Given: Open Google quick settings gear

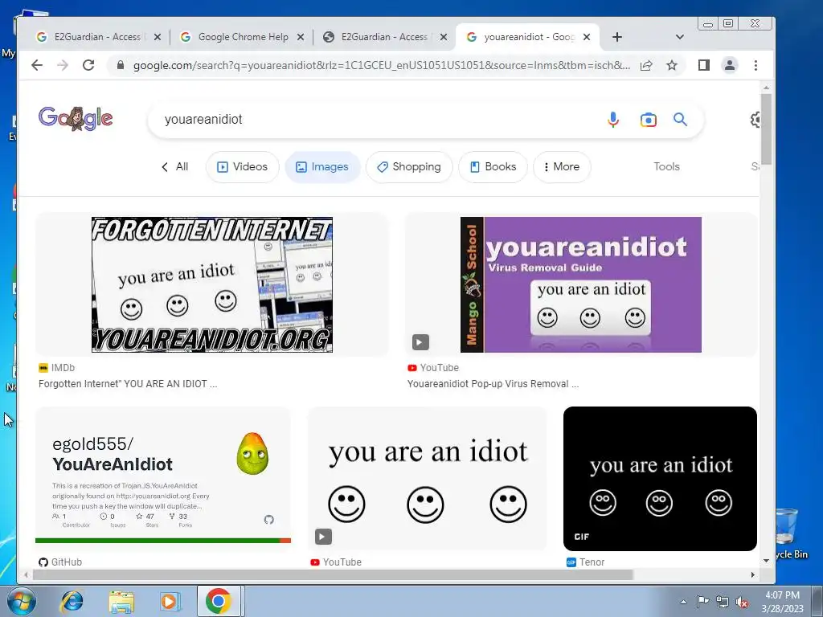Looking at the screenshot, I should click(755, 120).
